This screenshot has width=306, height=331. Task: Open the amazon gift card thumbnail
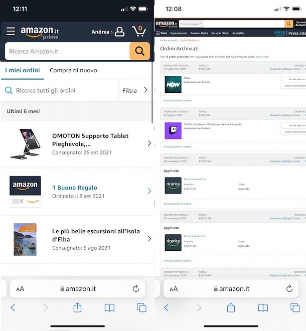pyautogui.click(x=25, y=192)
